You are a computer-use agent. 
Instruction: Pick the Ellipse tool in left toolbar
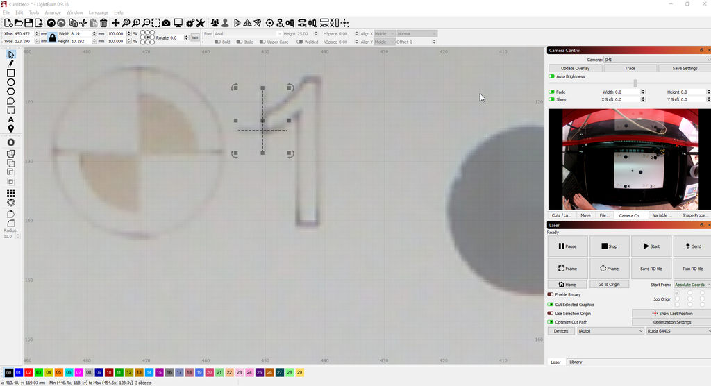tap(11, 82)
